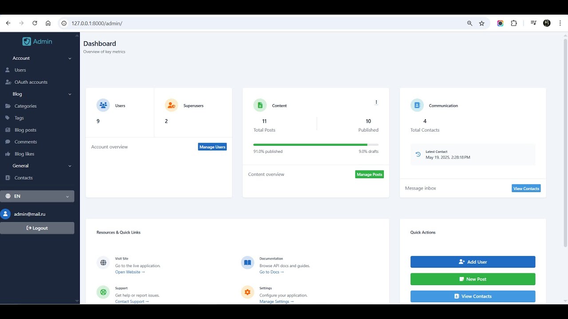
Task: Click the Admin shield logo
Action: [x=27, y=41]
